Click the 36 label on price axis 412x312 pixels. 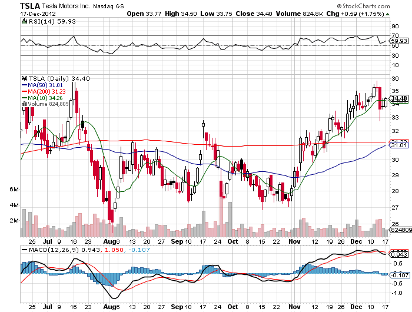pos(395,78)
